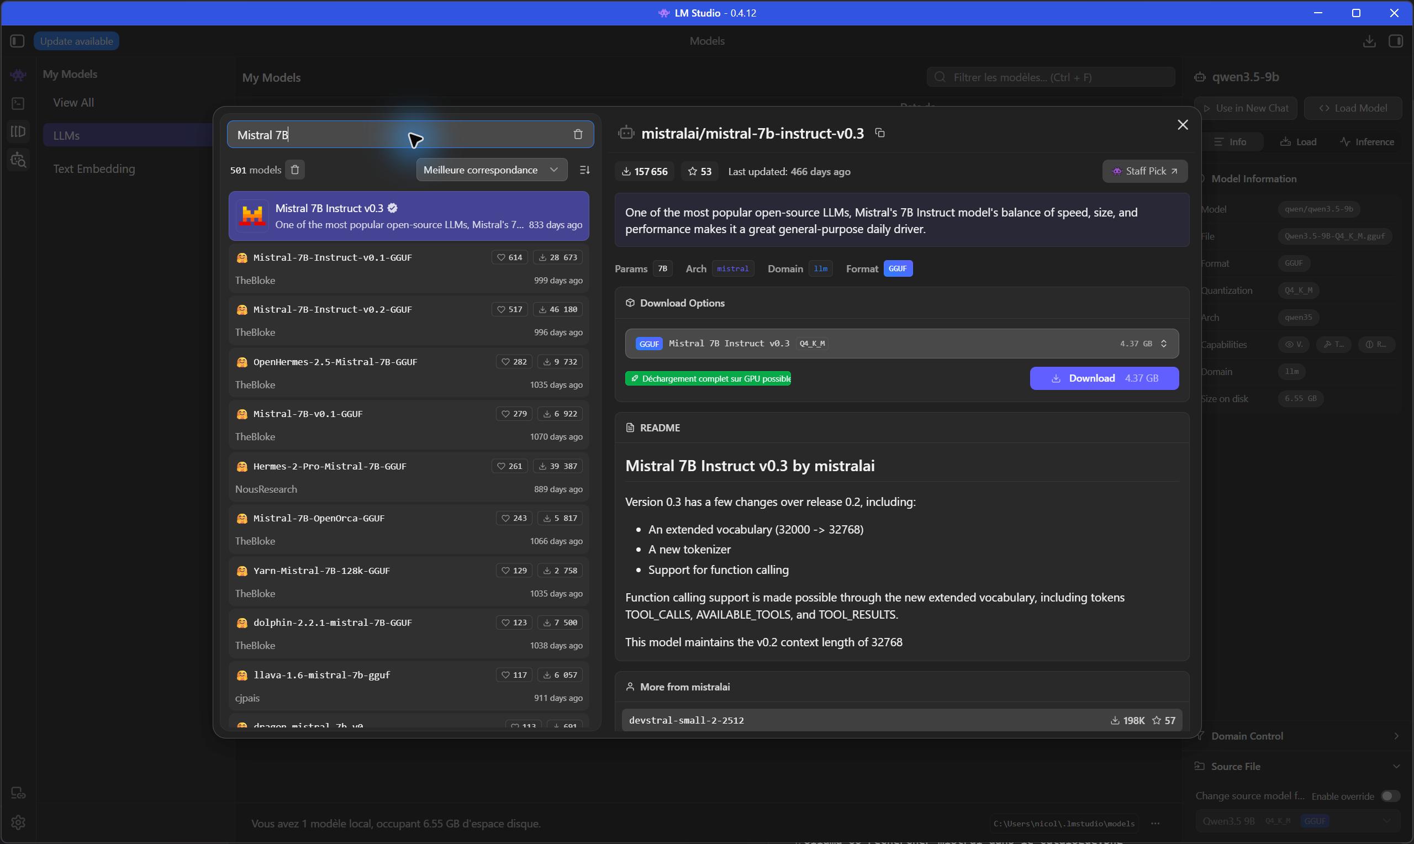Image resolution: width=1414 pixels, height=844 pixels.
Task: Focus the Filtrer les modèles filter field
Action: [x=1051, y=77]
